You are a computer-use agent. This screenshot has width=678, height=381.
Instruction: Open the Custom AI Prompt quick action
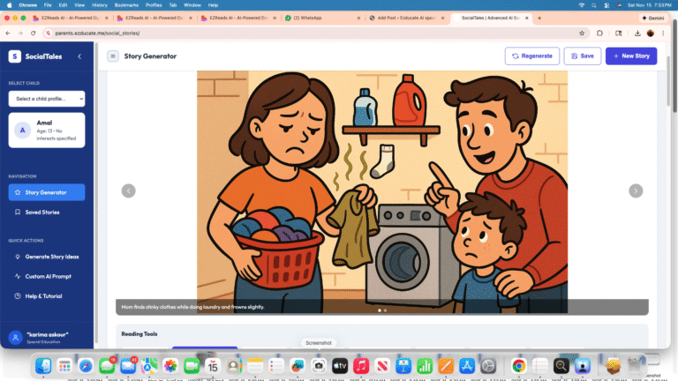(x=47, y=276)
